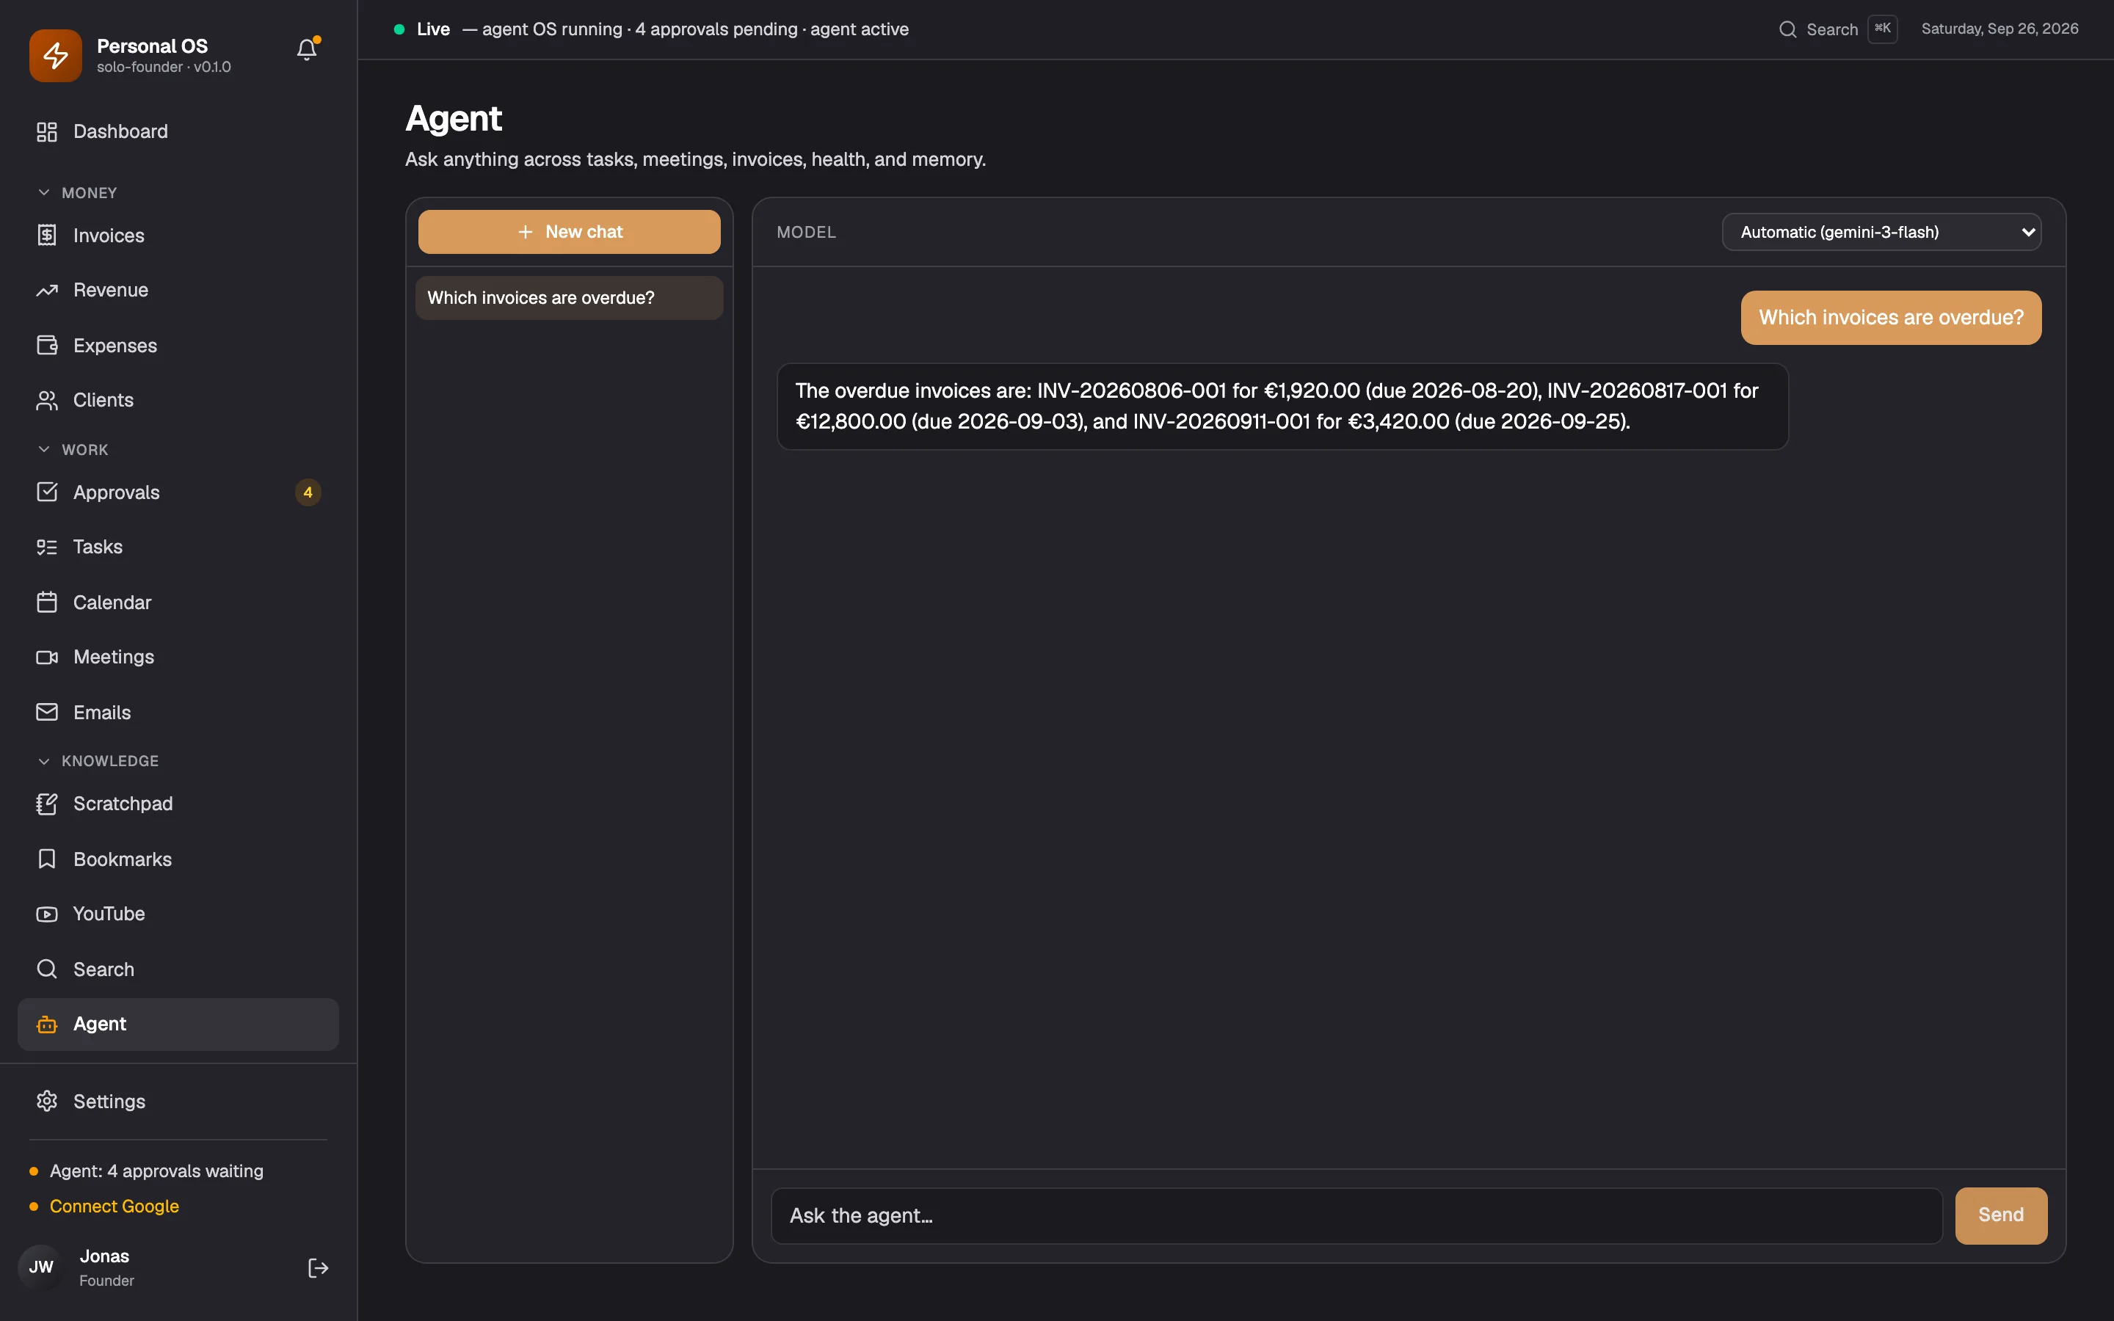Click the JW user avatar

[41, 1267]
